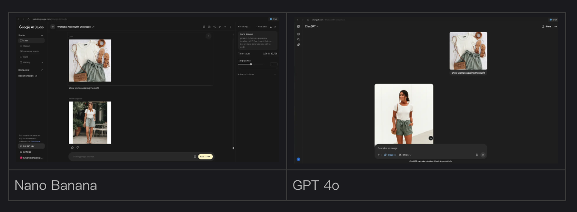This screenshot has height=212, width=577.
Task: Click the Temperature value box
Action: point(274,64)
